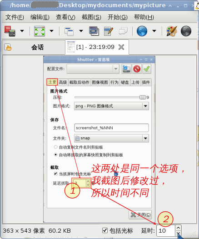Viewport: 199px width, 239px height.
Task: Increase the 延时 value with up arrow
Action: (178, 228)
